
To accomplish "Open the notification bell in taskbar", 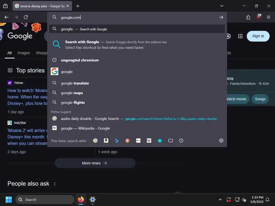I will point(267,200).
